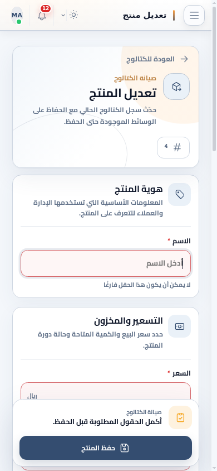Open the hamburger navigation menu
The width and height of the screenshot is (217, 471).
point(194,15)
